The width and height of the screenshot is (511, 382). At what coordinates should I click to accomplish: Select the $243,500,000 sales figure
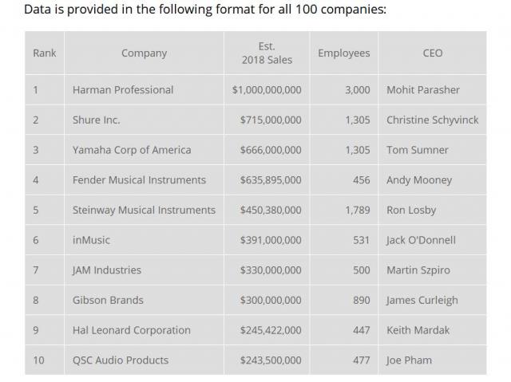271,360
